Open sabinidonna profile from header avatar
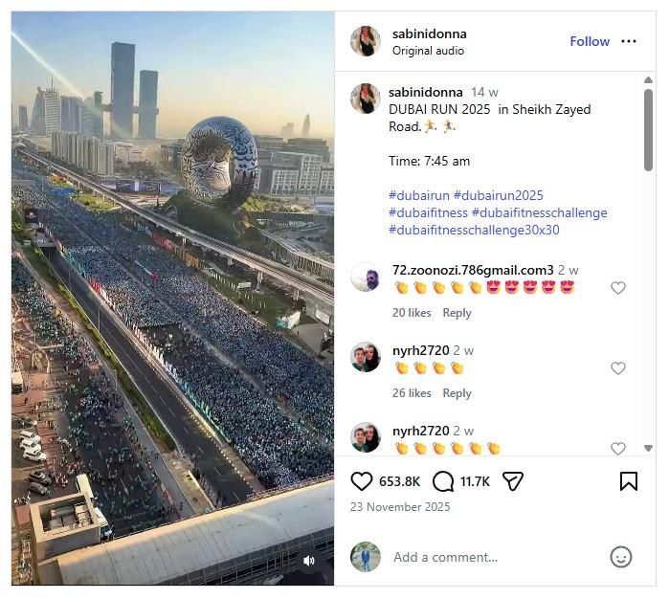 (366, 41)
